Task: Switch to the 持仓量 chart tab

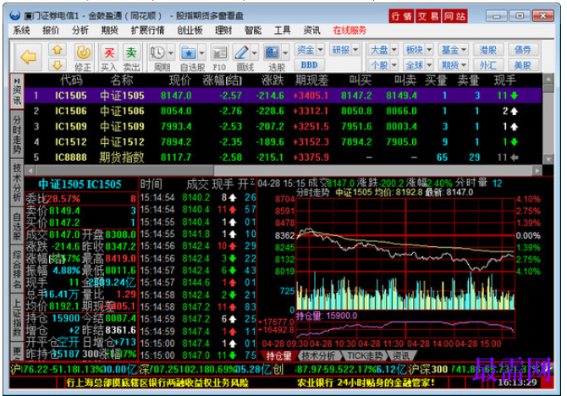Action: 278,356
